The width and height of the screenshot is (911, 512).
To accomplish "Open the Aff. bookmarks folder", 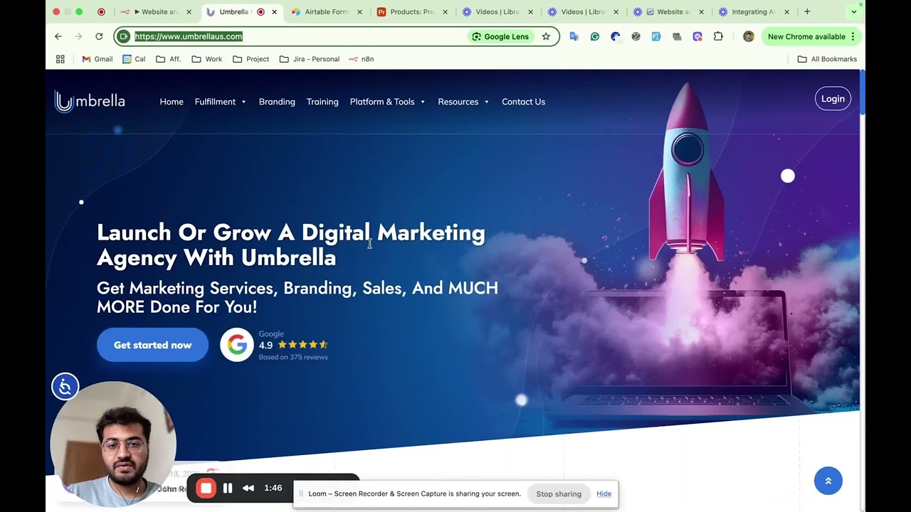I will click(169, 59).
